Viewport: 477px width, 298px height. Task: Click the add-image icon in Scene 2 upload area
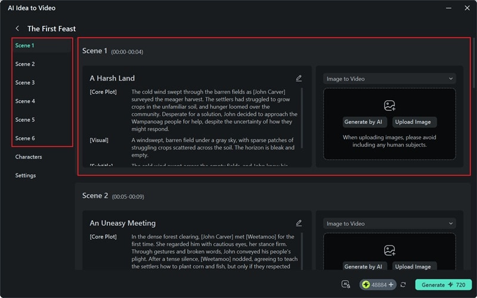(389, 250)
